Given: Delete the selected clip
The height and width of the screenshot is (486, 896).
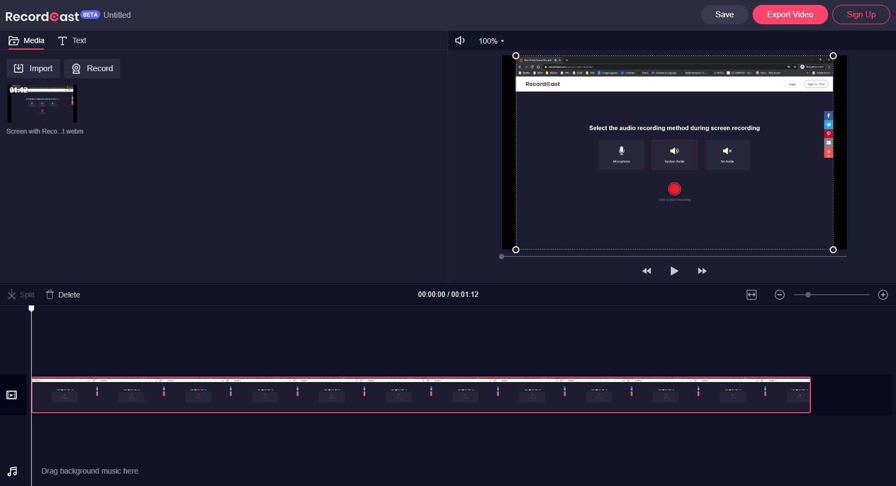Looking at the screenshot, I should coord(63,295).
